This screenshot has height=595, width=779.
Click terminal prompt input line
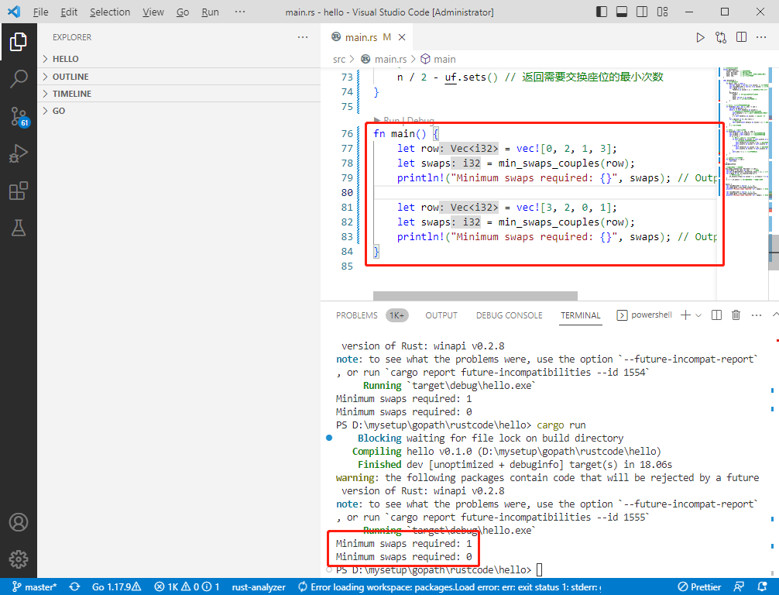[540, 569]
